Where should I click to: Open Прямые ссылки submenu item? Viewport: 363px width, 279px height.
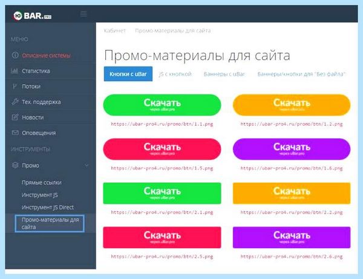tap(41, 182)
